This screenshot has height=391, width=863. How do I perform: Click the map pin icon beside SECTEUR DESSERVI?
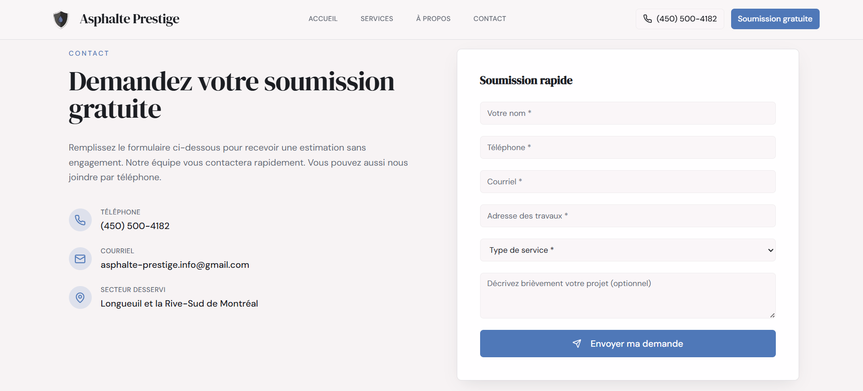click(x=80, y=297)
